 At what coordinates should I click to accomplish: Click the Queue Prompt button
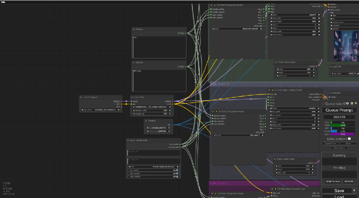click(x=339, y=110)
